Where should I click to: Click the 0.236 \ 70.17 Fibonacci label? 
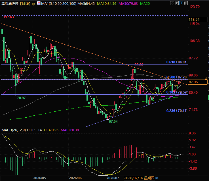click(176, 111)
